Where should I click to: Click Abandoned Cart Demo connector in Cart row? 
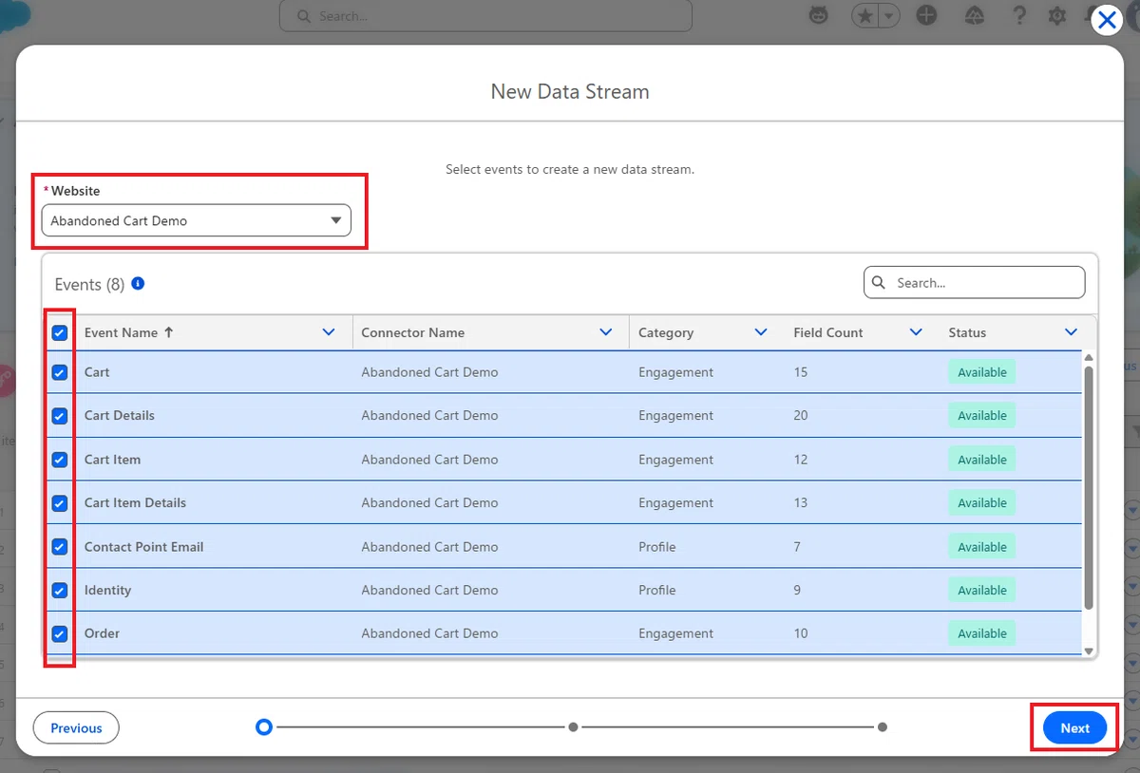point(429,372)
